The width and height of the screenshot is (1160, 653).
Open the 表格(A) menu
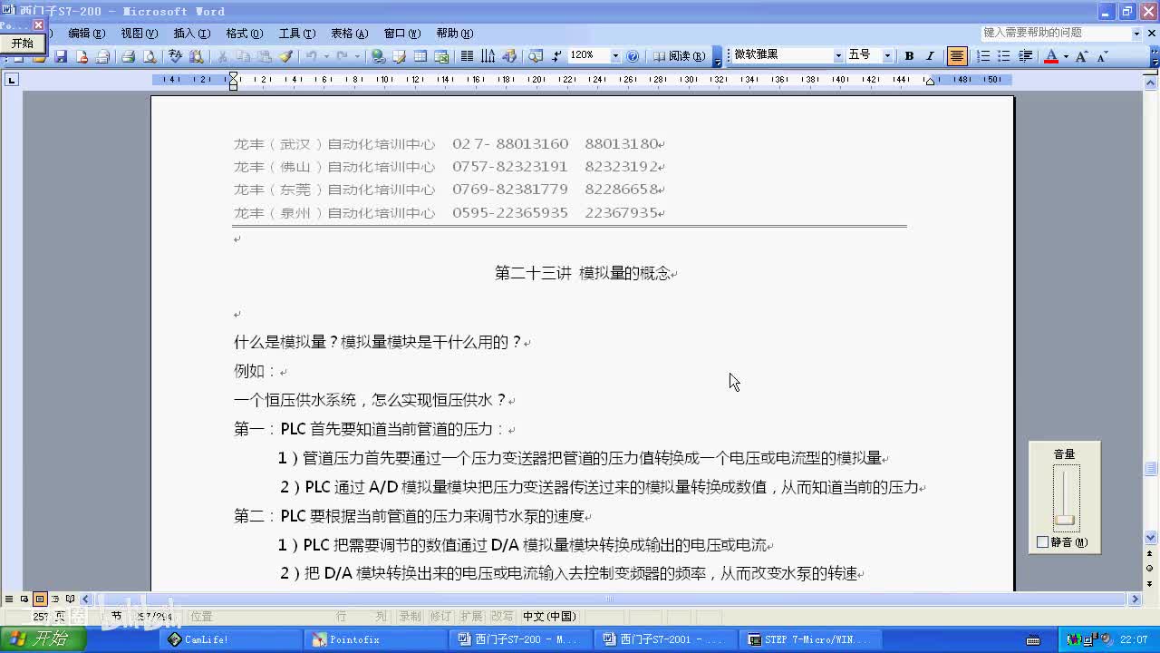point(349,33)
